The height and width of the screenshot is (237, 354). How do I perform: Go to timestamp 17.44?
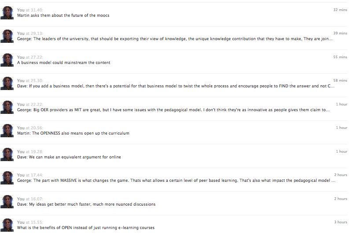pyautogui.click(x=37, y=175)
